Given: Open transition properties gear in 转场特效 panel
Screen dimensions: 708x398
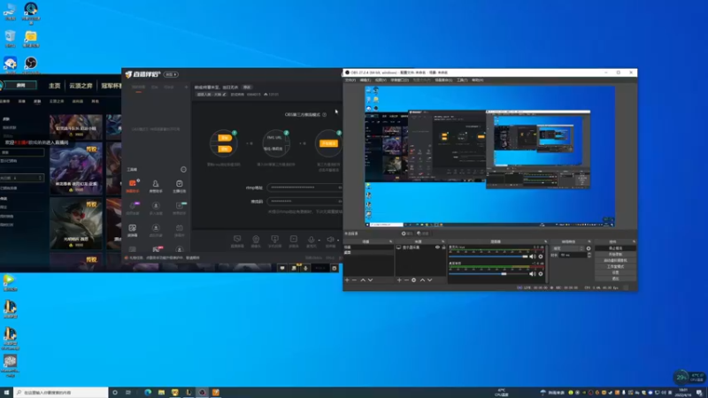Looking at the screenshot, I should pos(589,249).
